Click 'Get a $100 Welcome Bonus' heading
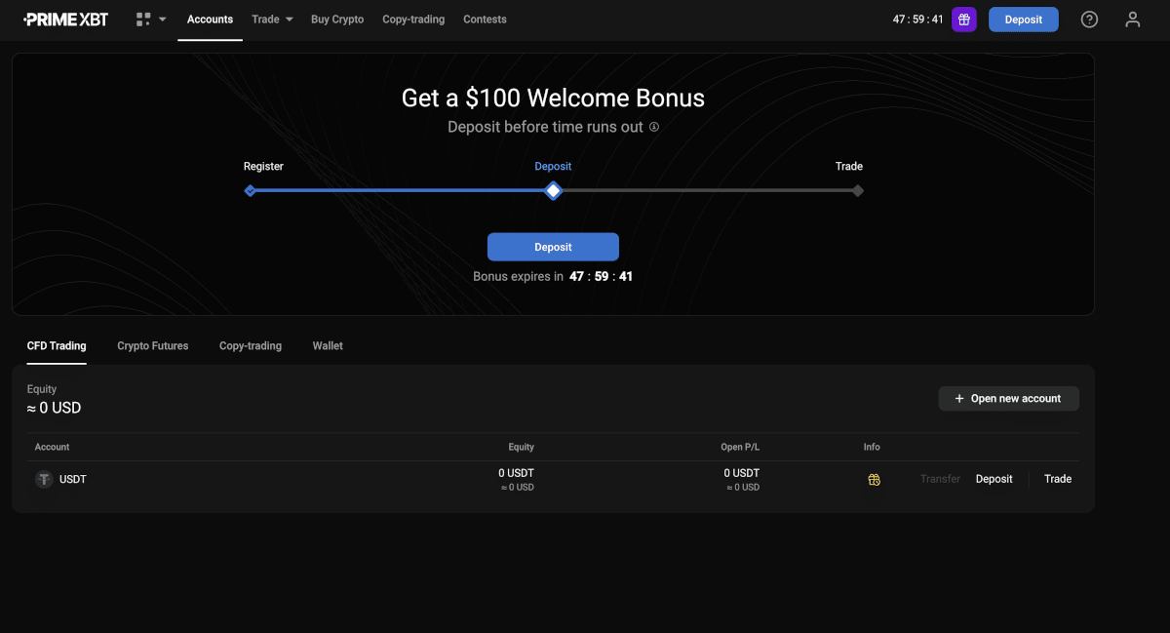 [553, 98]
